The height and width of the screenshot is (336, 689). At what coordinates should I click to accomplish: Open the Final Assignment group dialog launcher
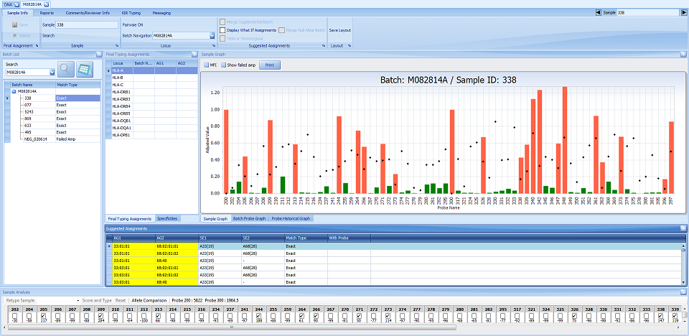37,46
